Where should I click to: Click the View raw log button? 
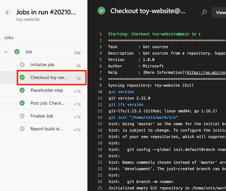tap(219, 12)
